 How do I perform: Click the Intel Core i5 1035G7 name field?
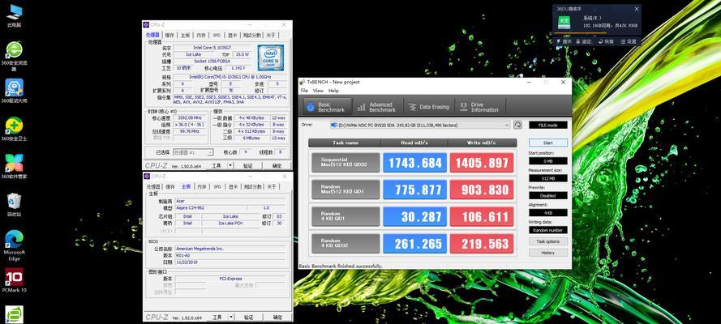(213, 48)
